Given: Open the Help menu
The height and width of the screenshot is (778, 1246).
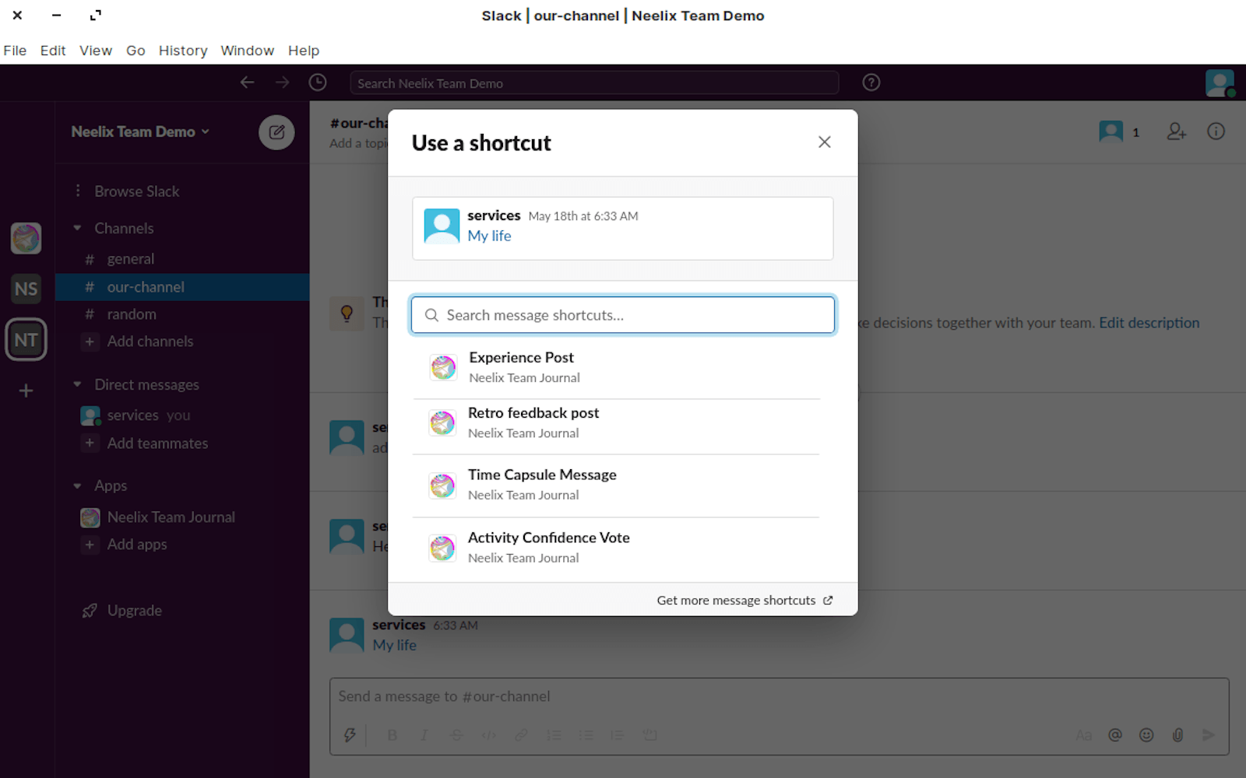Looking at the screenshot, I should click(x=304, y=51).
